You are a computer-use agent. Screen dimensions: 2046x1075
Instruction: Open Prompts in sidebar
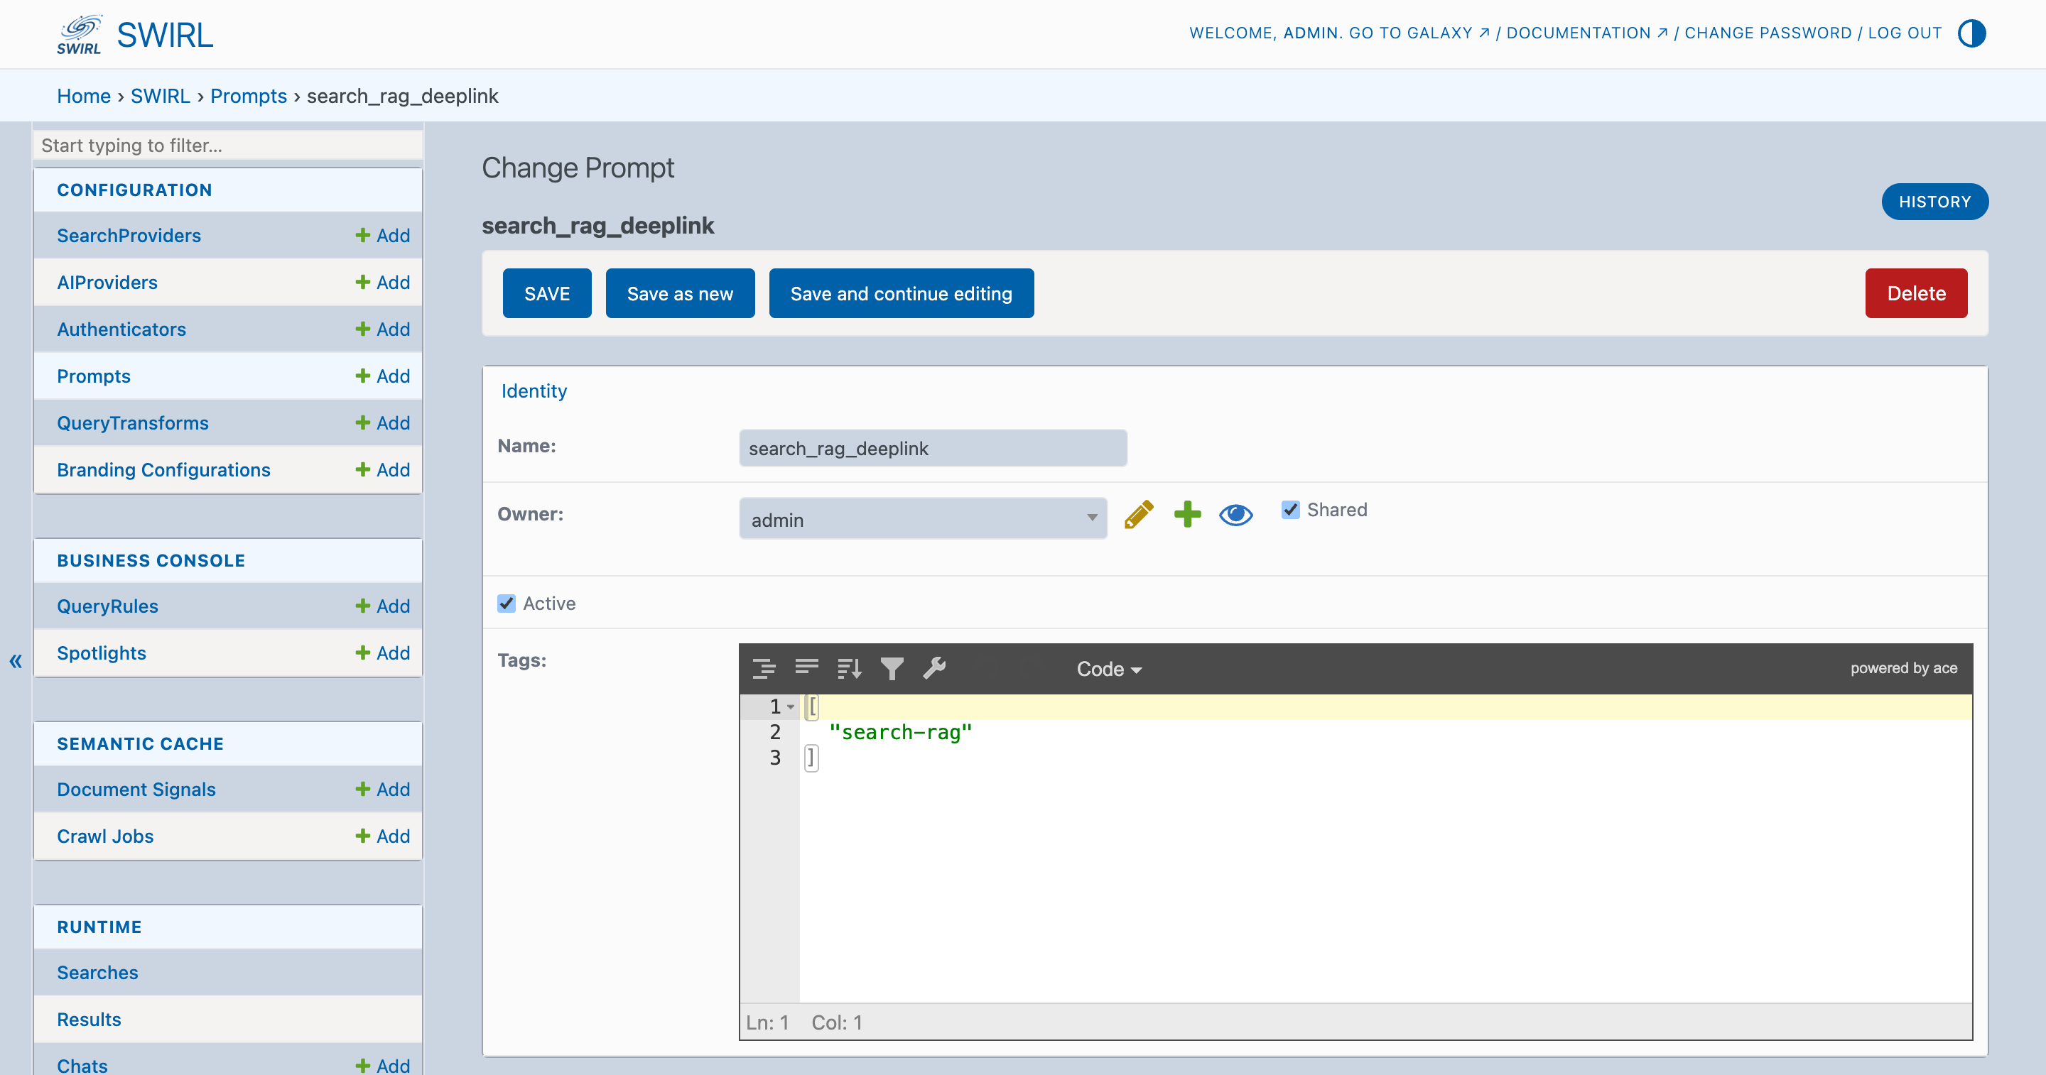(x=94, y=376)
